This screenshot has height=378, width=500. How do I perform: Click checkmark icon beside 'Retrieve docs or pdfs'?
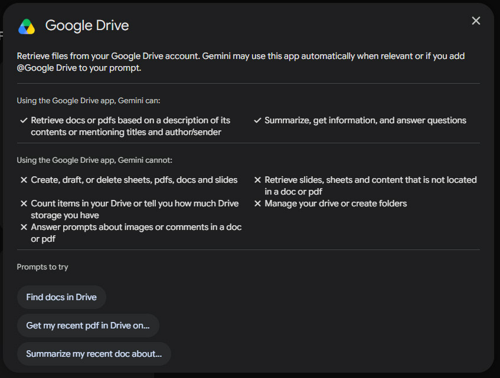(x=24, y=120)
